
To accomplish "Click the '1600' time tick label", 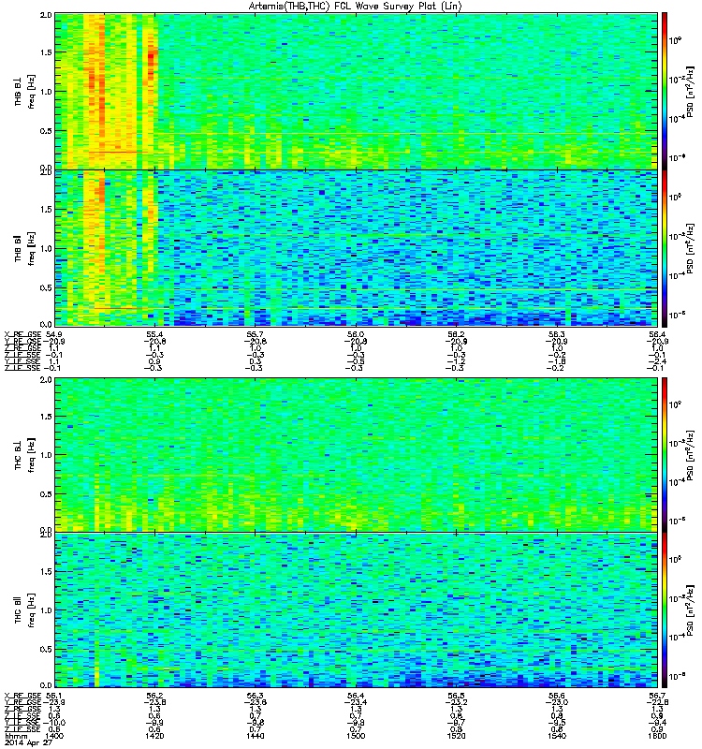I will [658, 736].
